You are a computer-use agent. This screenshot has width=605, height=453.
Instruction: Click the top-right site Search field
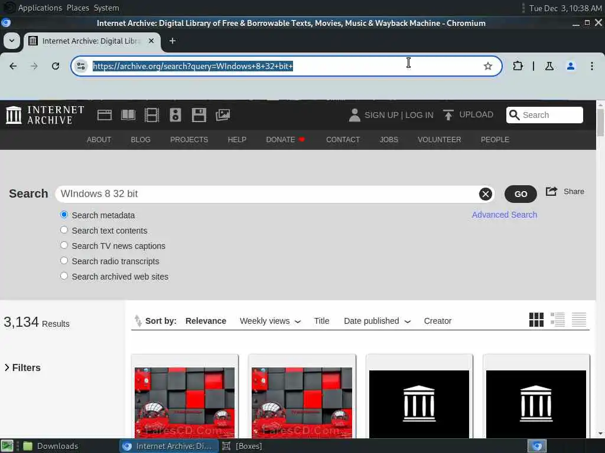(x=544, y=115)
